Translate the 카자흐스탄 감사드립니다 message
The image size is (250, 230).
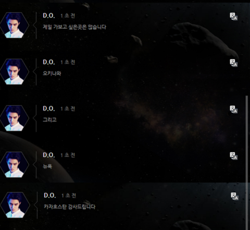click(x=235, y=196)
